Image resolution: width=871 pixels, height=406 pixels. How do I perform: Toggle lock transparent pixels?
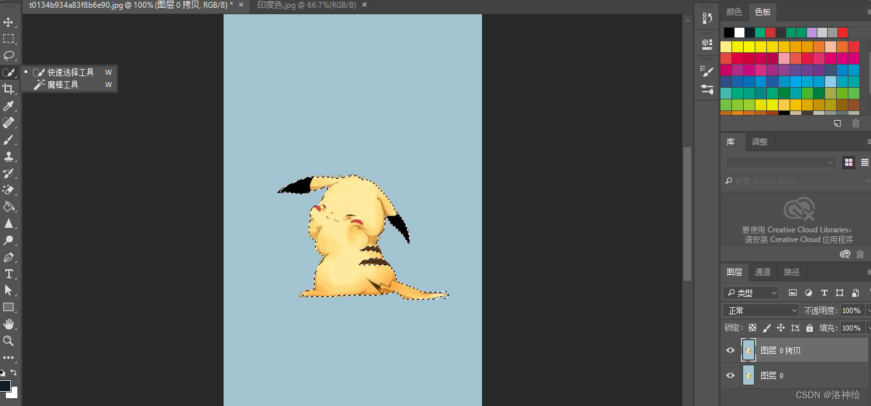752,328
